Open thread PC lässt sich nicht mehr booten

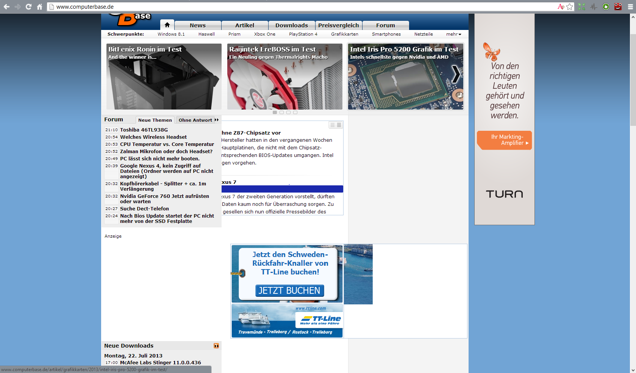tap(160, 158)
